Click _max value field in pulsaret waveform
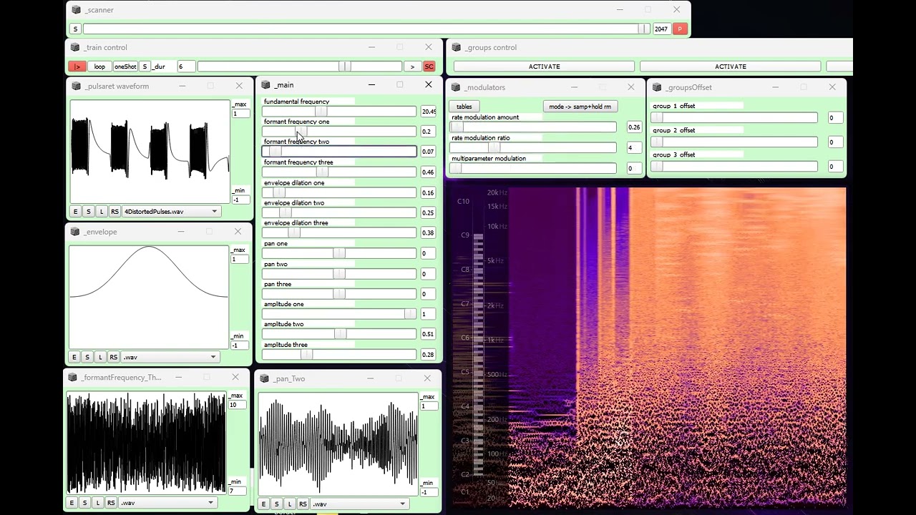The height and width of the screenshot is (515, 916). point(240,114)
